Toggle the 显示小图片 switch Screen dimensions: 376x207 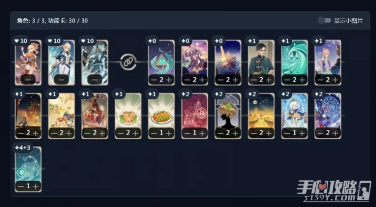tap(324, 20)
